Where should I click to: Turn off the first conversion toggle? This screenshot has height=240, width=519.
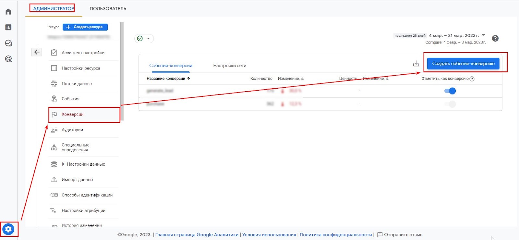(x=450, y=91)
